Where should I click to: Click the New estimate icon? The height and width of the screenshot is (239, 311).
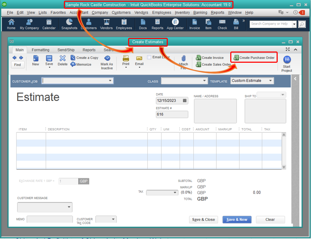[36, 60]
